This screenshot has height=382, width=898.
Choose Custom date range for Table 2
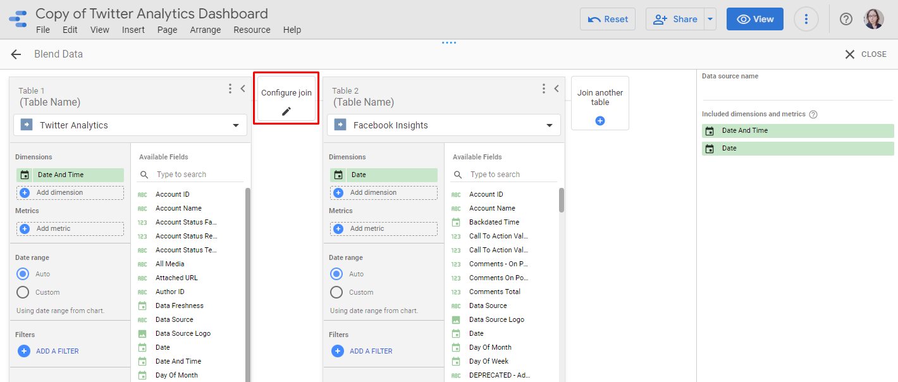(337, 292)
